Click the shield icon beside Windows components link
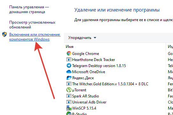Viewport: 173px width, 115px height. [4, 34]
